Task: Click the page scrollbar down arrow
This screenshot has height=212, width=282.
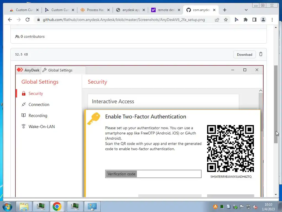Action: click(276, 195)
